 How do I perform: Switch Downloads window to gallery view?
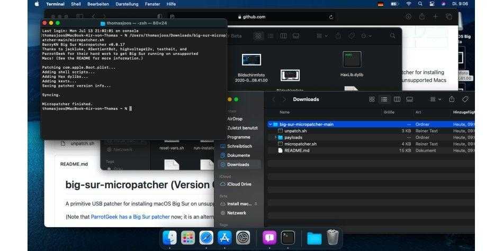point(410,99)
